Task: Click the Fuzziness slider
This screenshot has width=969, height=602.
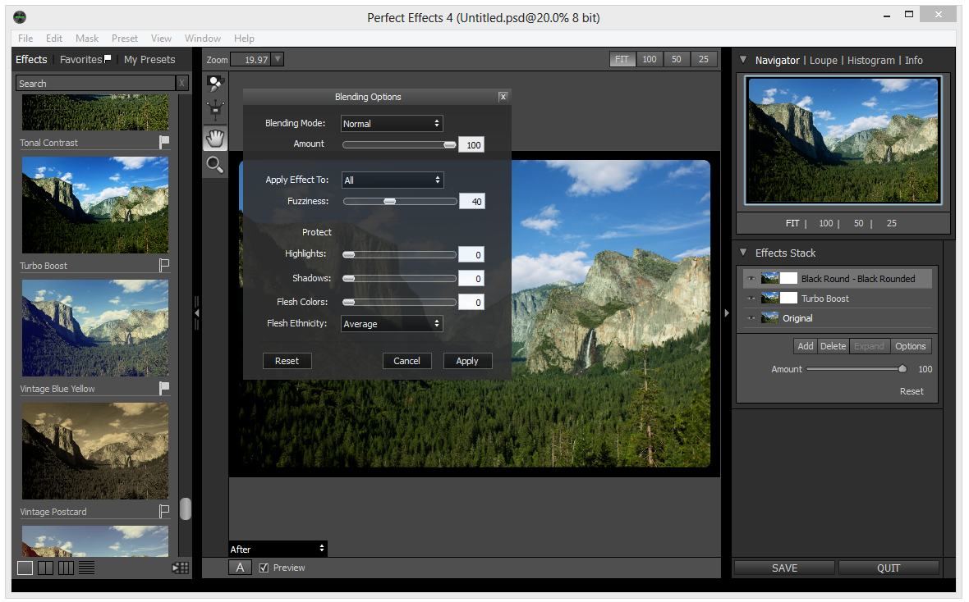Action: pyautogui.click(x=400, y=202)
